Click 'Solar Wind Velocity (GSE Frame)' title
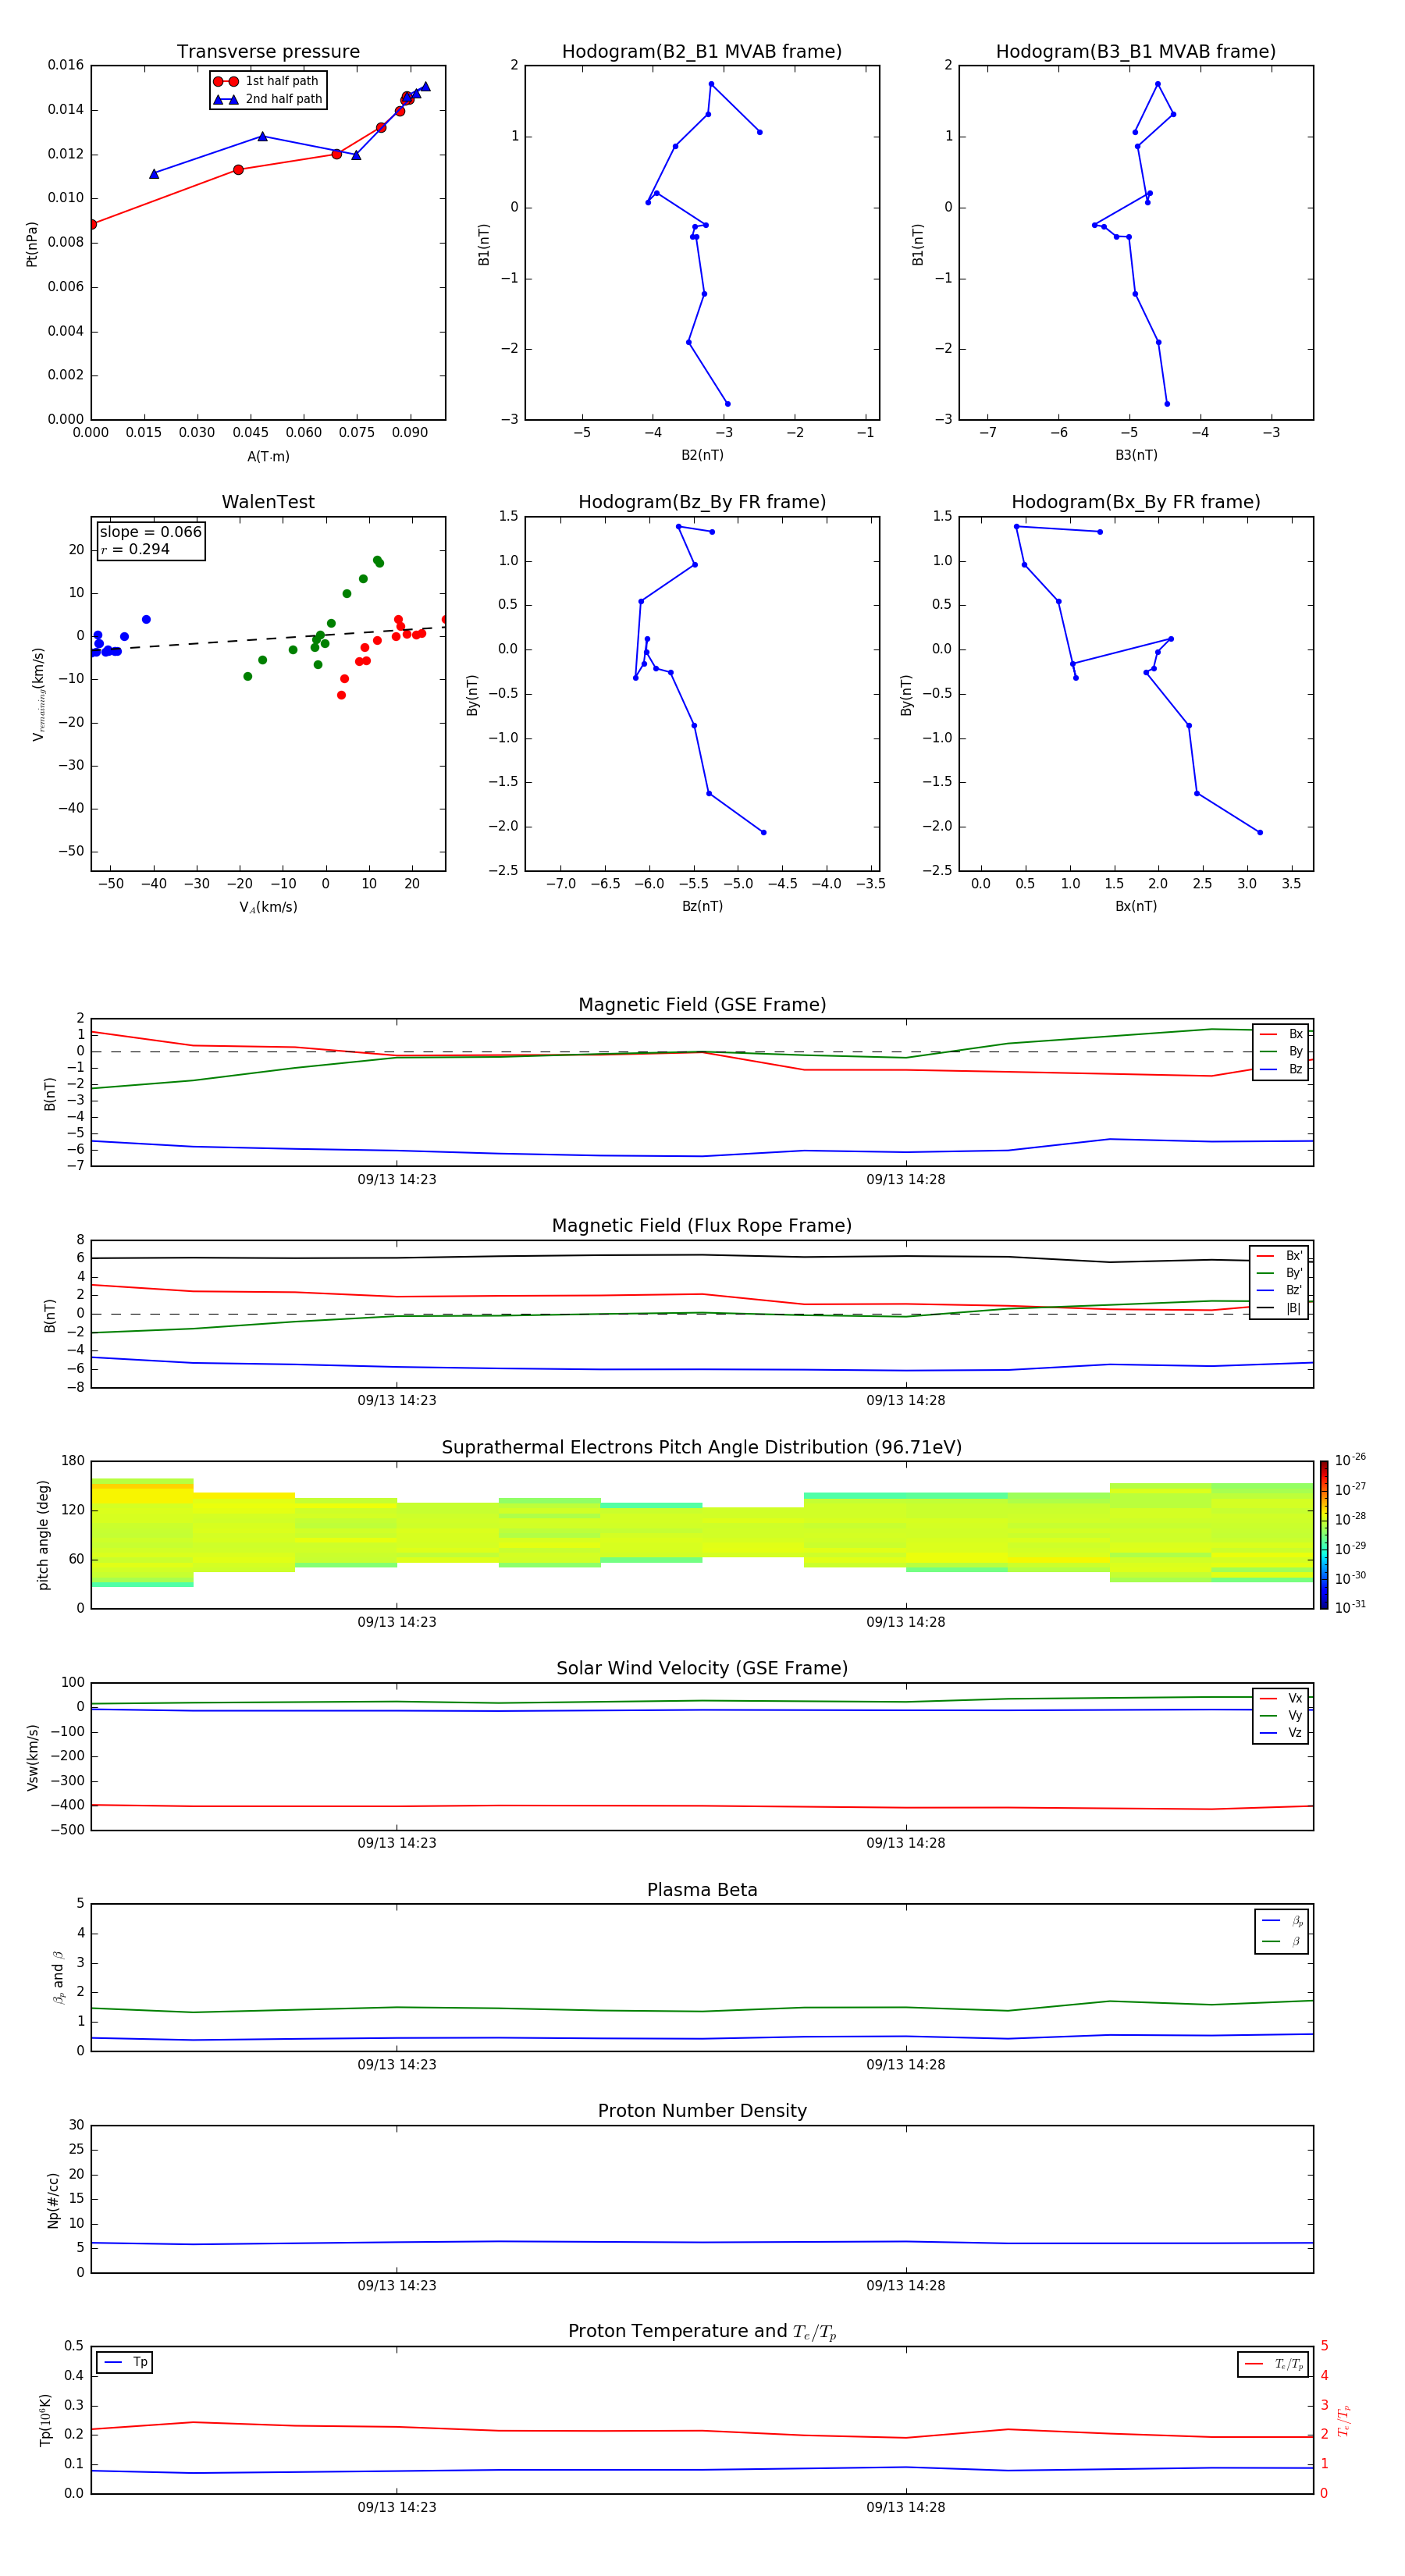Viewport: 1405px width, 2576px height. click(x=702, y=1669)
